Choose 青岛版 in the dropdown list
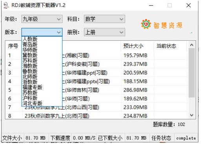 pos(30,45)
